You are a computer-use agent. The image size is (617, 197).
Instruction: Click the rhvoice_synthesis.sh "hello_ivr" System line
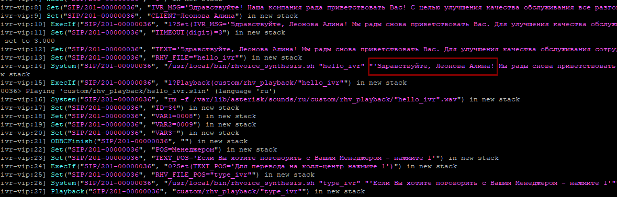tap(309, 66)
